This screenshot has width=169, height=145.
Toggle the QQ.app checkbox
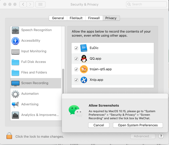point(76,59)
